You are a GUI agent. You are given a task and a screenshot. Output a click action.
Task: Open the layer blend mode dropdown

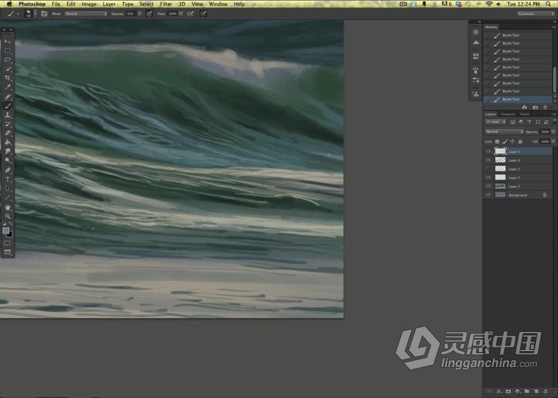[504, 132]
